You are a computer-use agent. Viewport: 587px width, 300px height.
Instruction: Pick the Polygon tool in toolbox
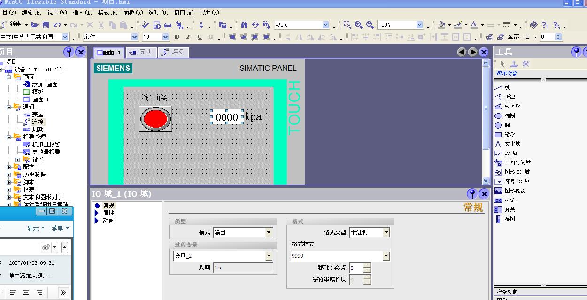click(507, 106)
